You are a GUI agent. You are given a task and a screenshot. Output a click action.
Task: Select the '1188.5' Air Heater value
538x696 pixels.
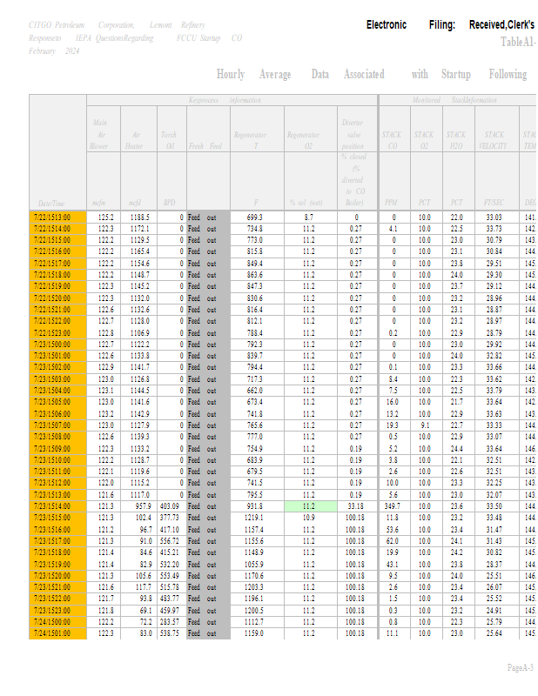coord(140,217)
